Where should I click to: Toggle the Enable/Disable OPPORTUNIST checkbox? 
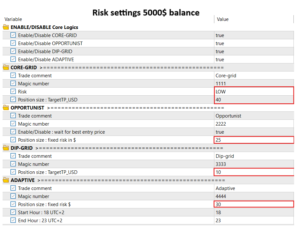(13, 43)
